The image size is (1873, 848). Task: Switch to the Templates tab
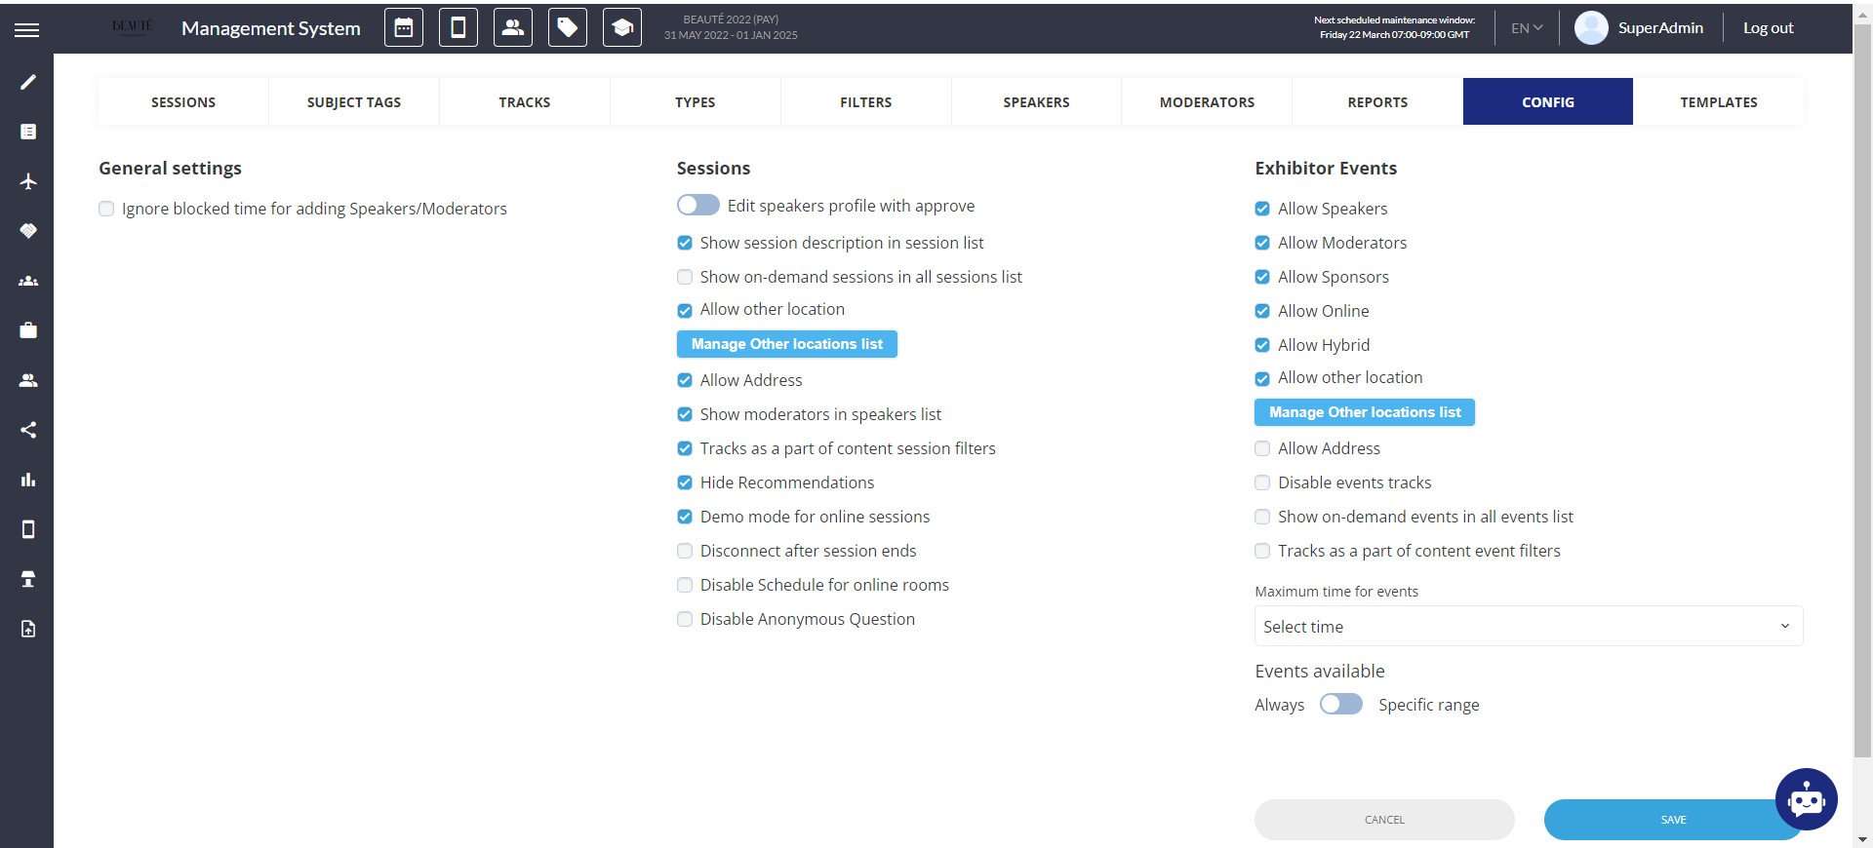point(1719,101)
